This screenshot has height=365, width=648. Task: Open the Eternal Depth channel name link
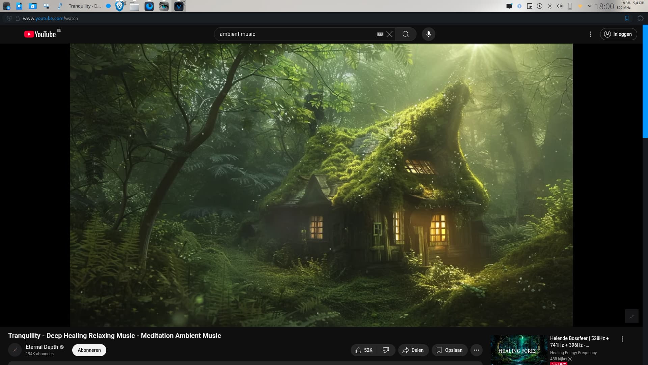(42, 347)
